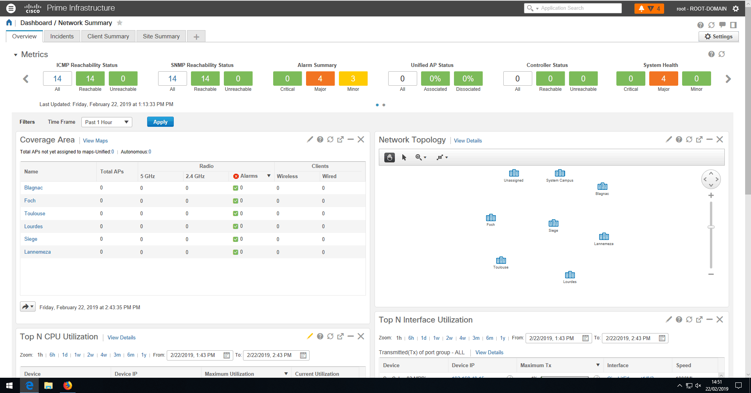The image size is (751, 393).
Task: Open the dashboard Settings button
Action: tap(719, 36)
